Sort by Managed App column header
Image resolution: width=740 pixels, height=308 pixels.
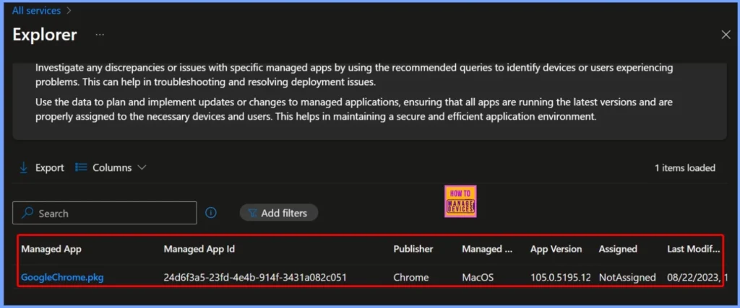[51, 249]
